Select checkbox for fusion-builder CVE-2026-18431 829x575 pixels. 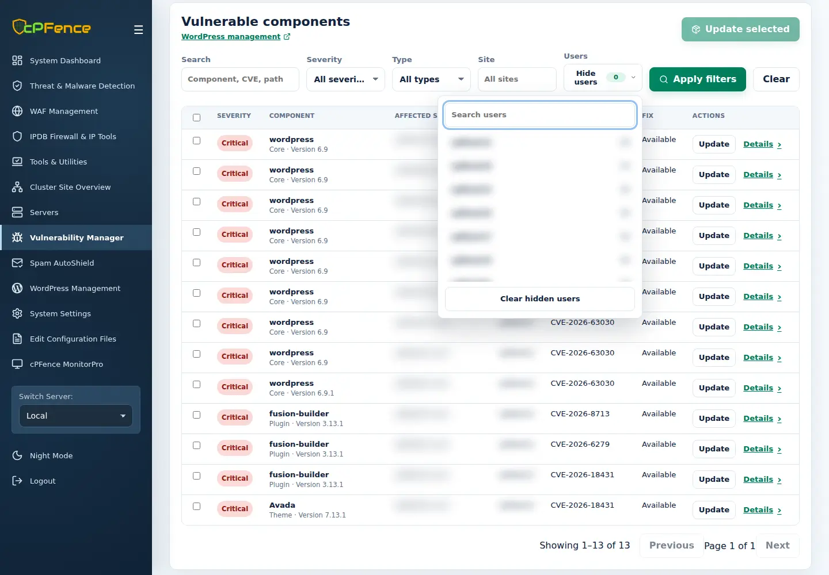tap(196, 476)
